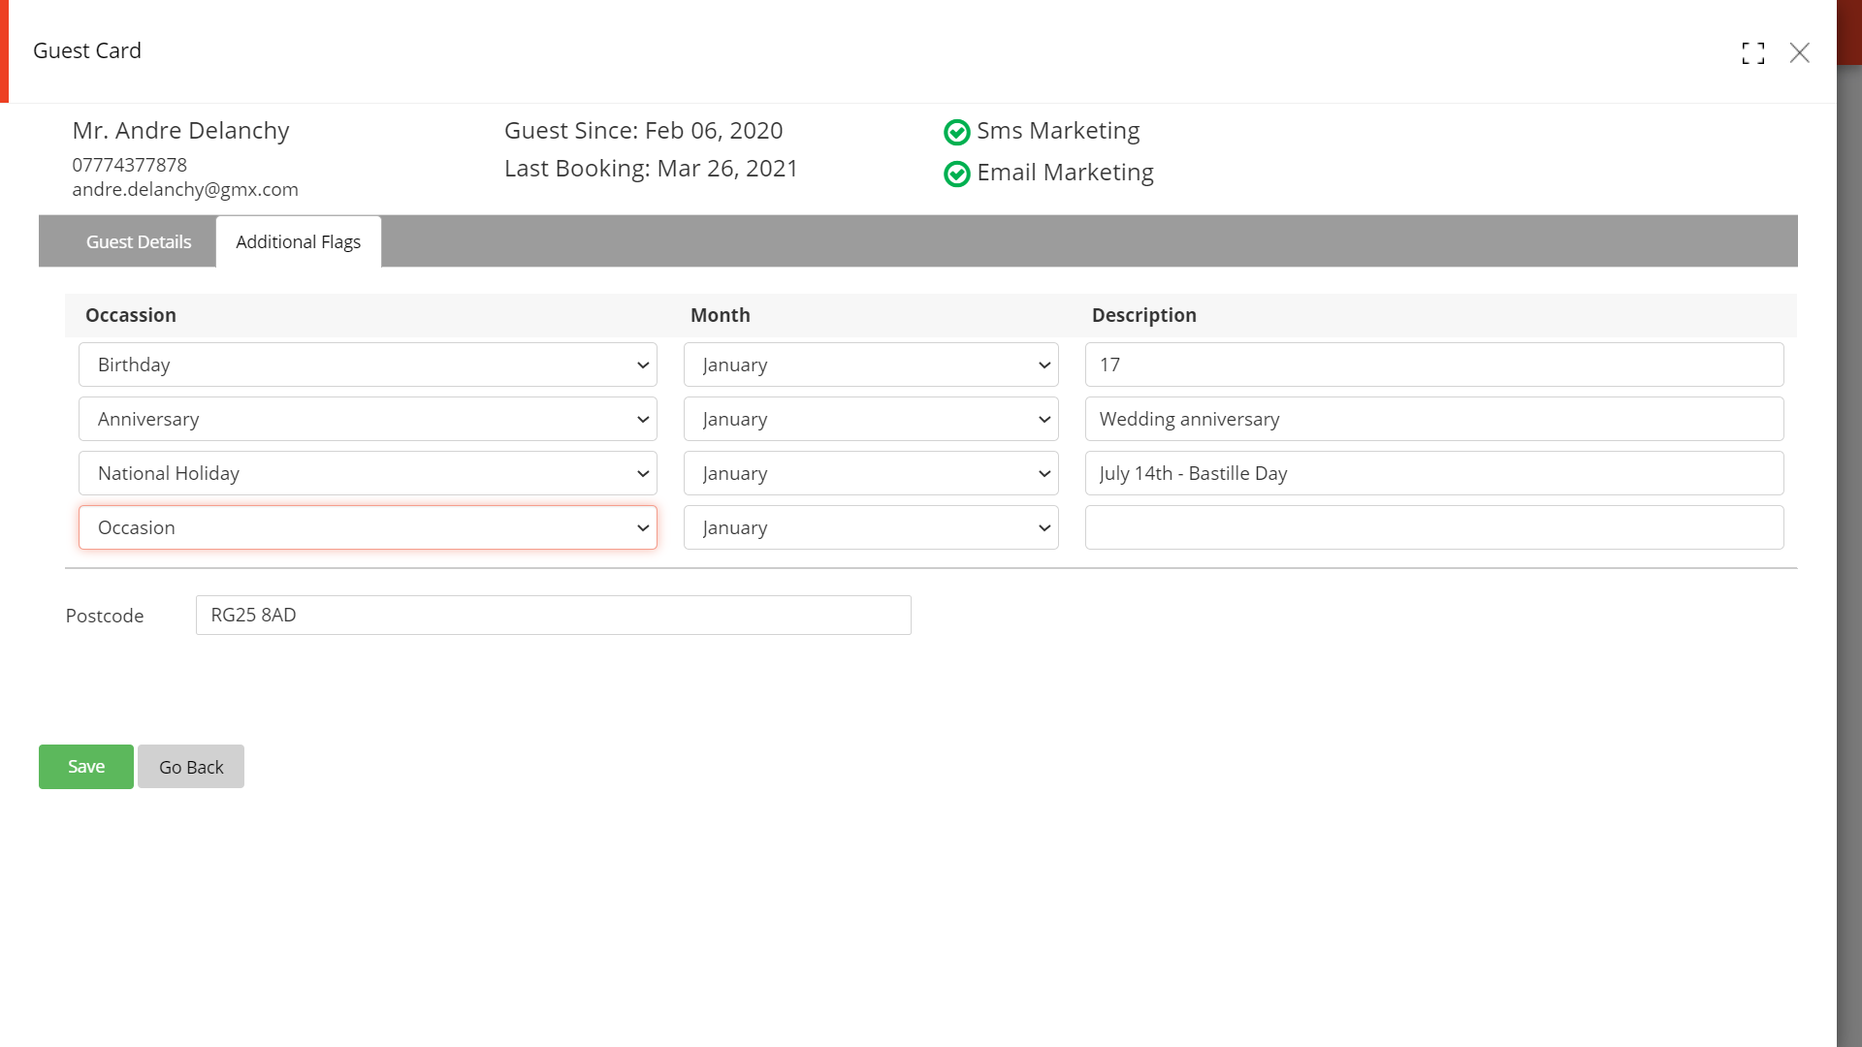Click the empty description field

point(1434,527)
